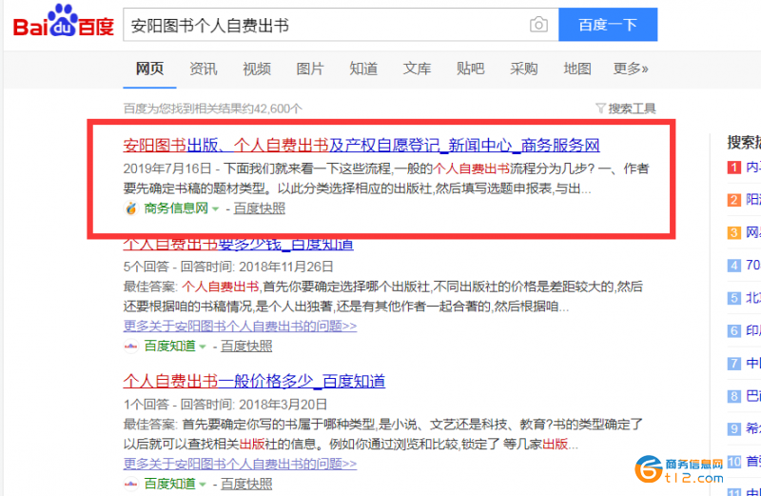Select the 网页 tab
761x496 pixels.
click(149, 69)
